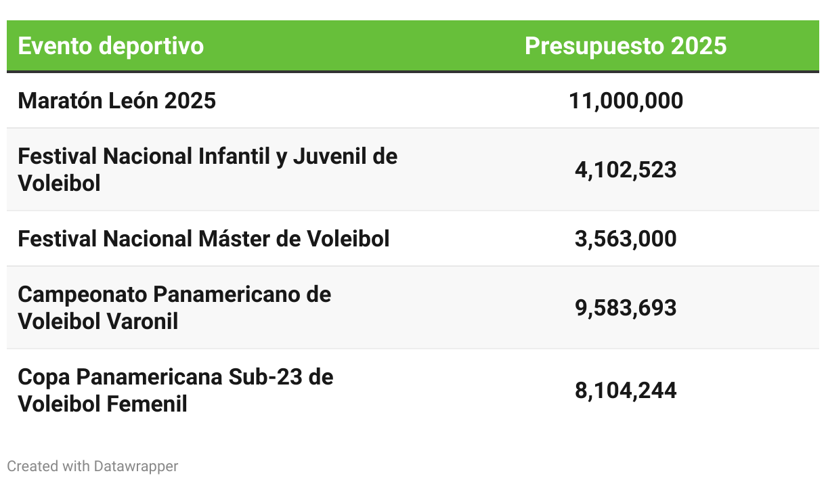Screen dimensions: 826x482
Task: Click the 3,563,000 budget figure
Action: [625, 239]
